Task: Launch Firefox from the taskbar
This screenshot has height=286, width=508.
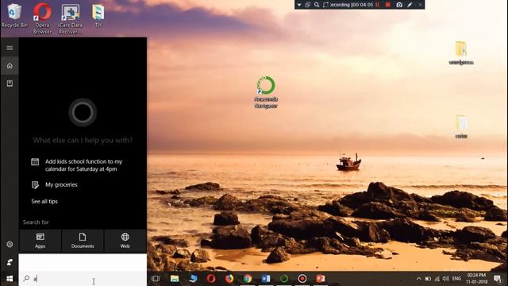Action: coord(229,279)
